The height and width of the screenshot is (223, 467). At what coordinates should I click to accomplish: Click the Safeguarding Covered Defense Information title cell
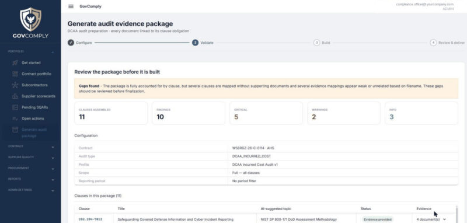tap(176, 219)
